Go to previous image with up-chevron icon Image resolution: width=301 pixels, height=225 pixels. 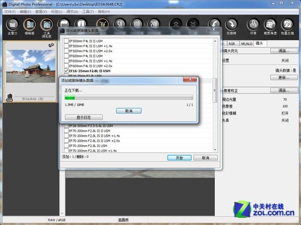(x=176, y=23)
